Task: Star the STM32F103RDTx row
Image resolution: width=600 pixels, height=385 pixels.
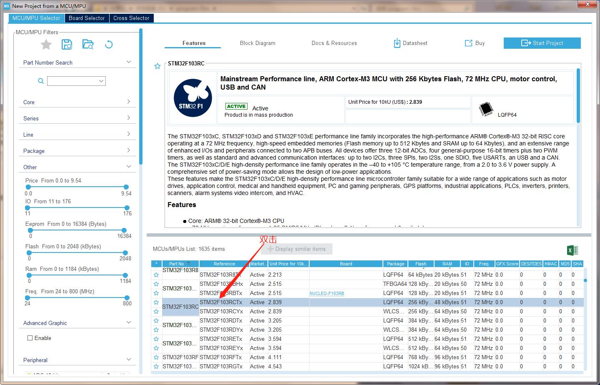Action: 156,321
